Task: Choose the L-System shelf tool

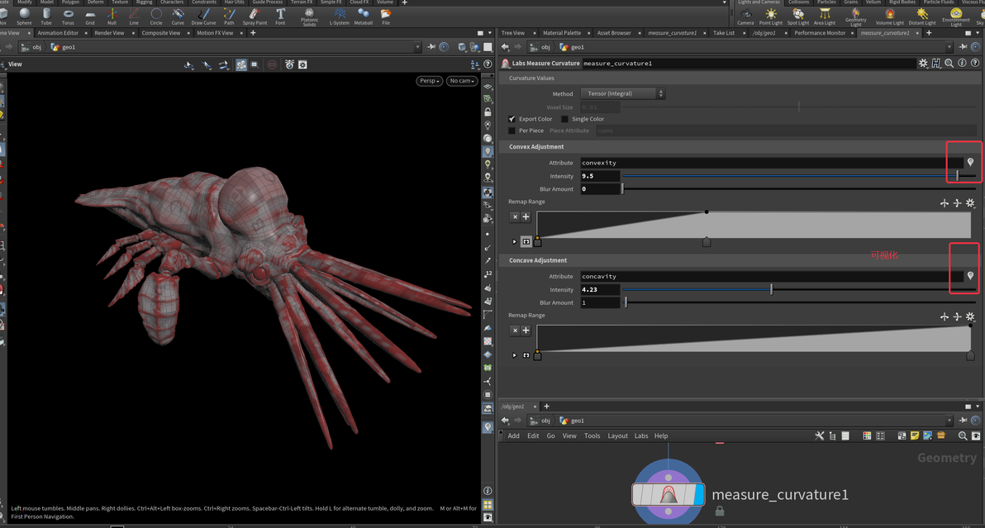Action: (x=339, y=15)
